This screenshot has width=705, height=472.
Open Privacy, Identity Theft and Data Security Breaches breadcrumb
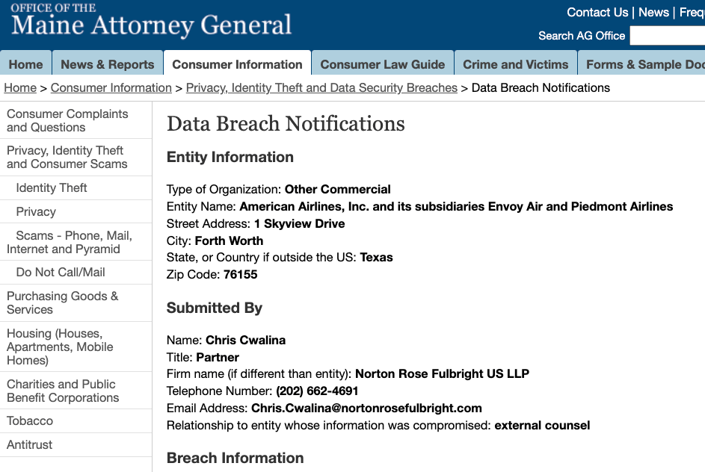pyautogui.click(x=321, y=88)
